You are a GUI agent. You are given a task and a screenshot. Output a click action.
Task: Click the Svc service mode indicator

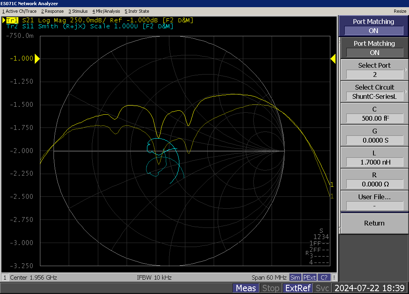pyautogui.click(x=322, y=288)
